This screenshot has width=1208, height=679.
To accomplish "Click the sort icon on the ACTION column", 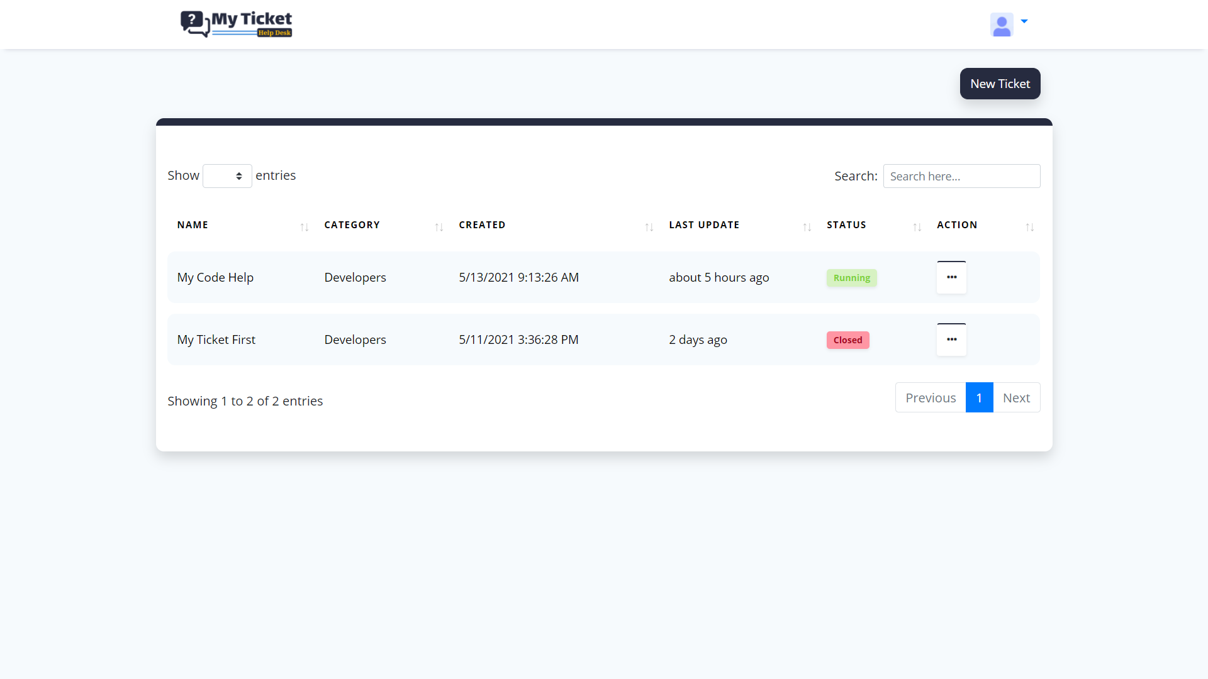I will (1029, 227).
